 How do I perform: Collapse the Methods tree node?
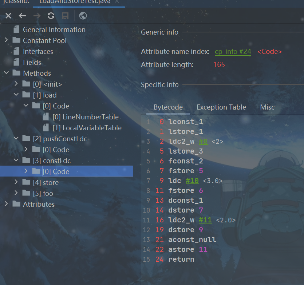pyautogui.click(x=7, y=73)
